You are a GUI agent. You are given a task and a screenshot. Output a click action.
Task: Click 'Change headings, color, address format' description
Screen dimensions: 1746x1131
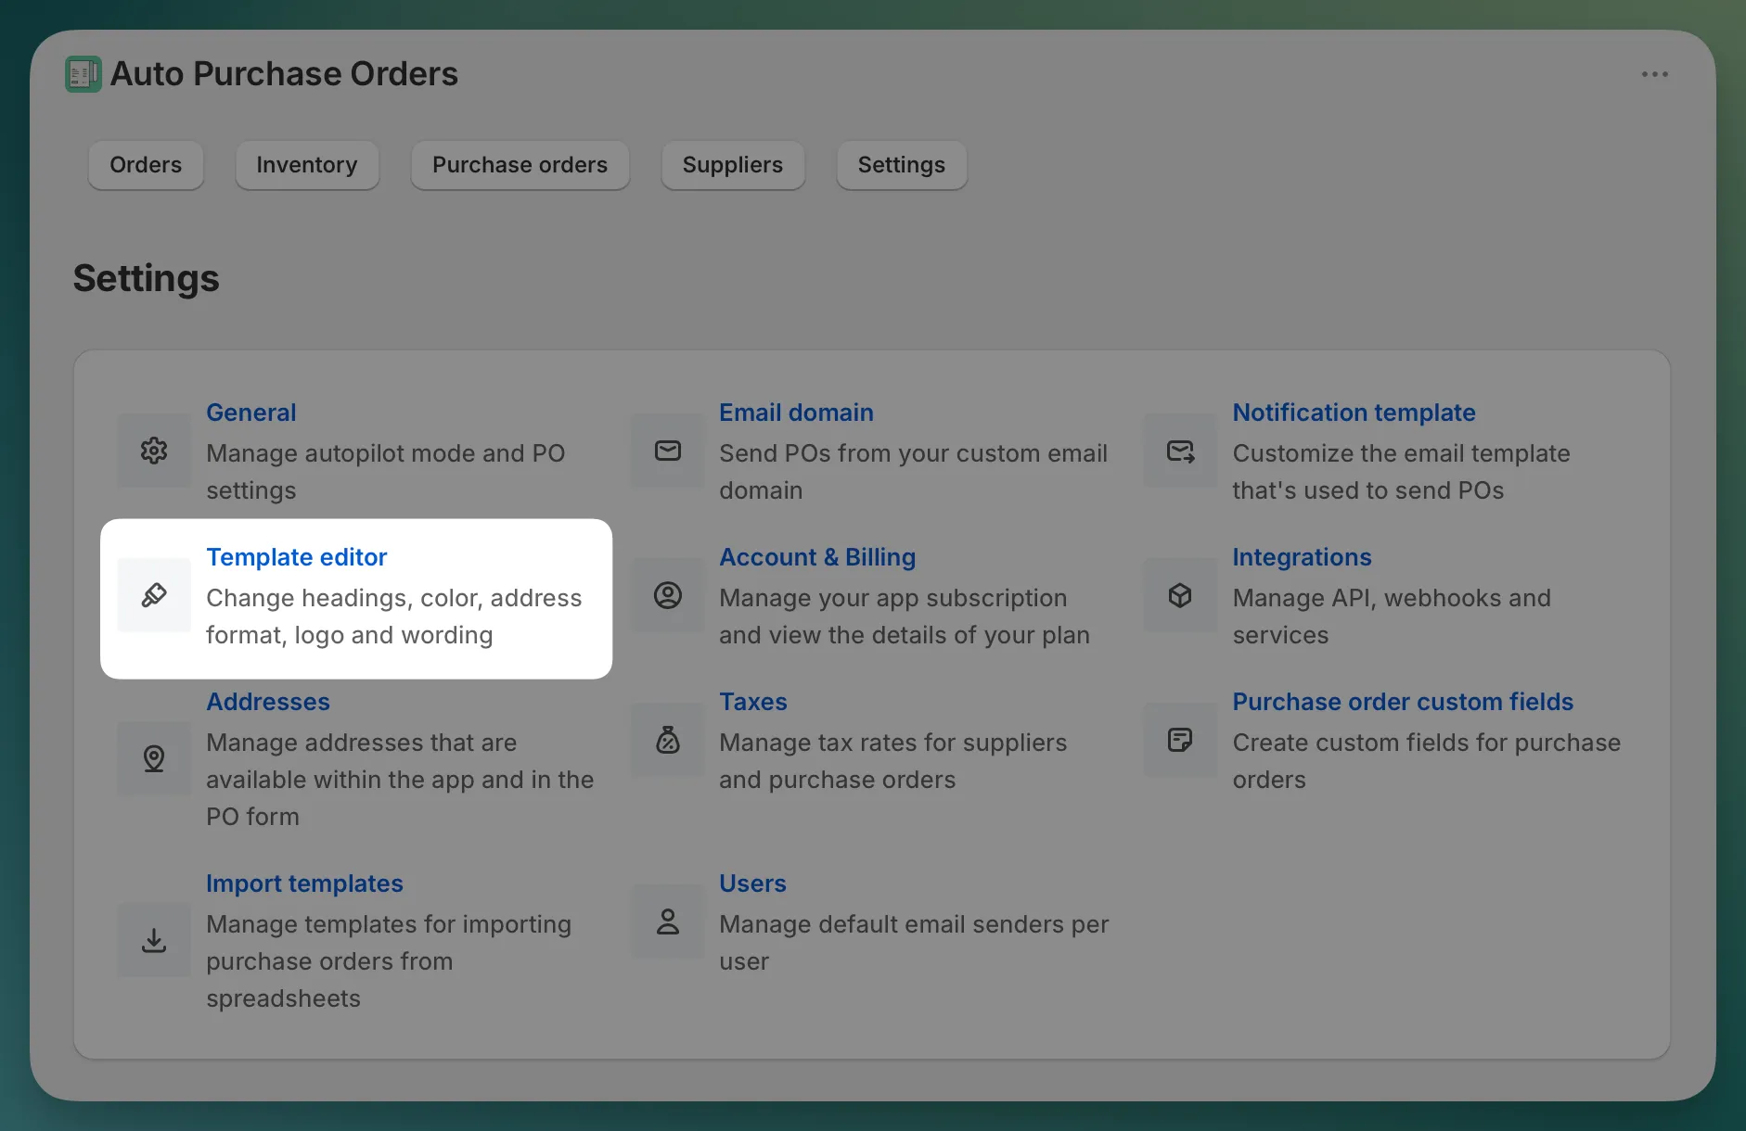click(394, 616)
